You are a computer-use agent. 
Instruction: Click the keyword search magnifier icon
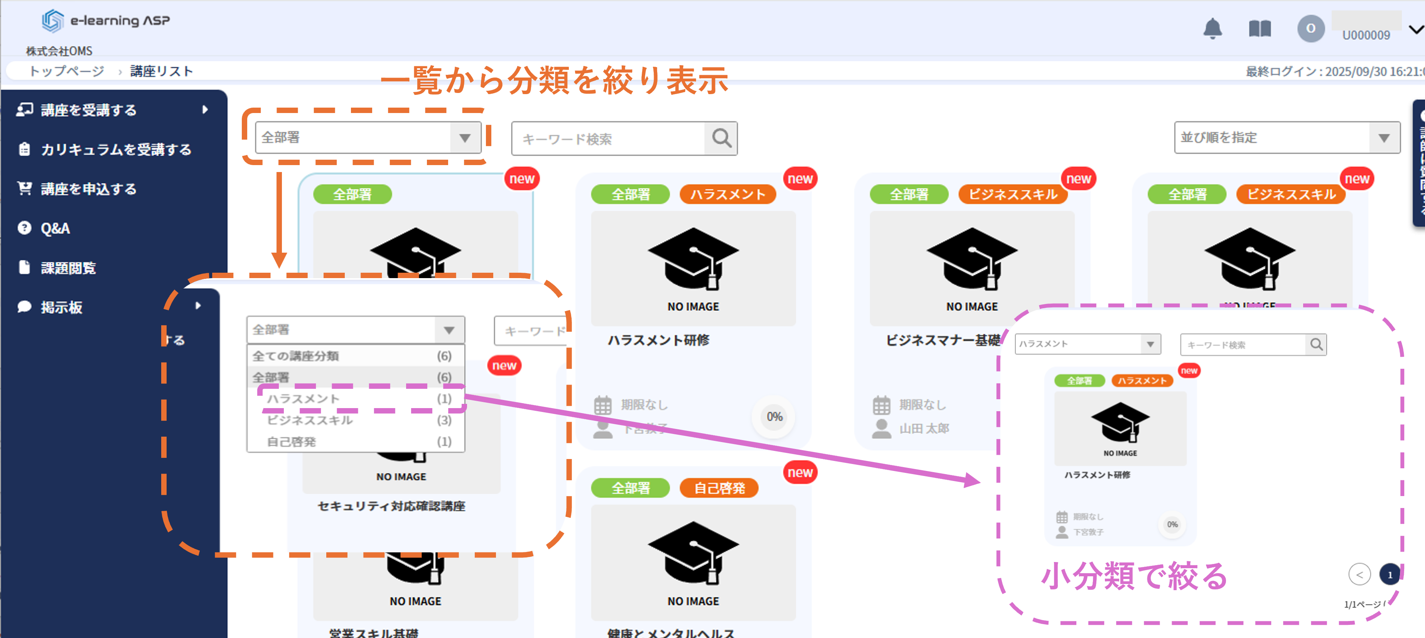(721, 138)
